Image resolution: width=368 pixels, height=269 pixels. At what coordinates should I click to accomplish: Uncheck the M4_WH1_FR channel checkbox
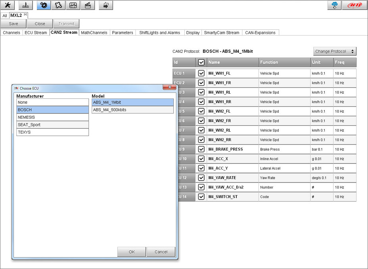(x=201, y=83)
